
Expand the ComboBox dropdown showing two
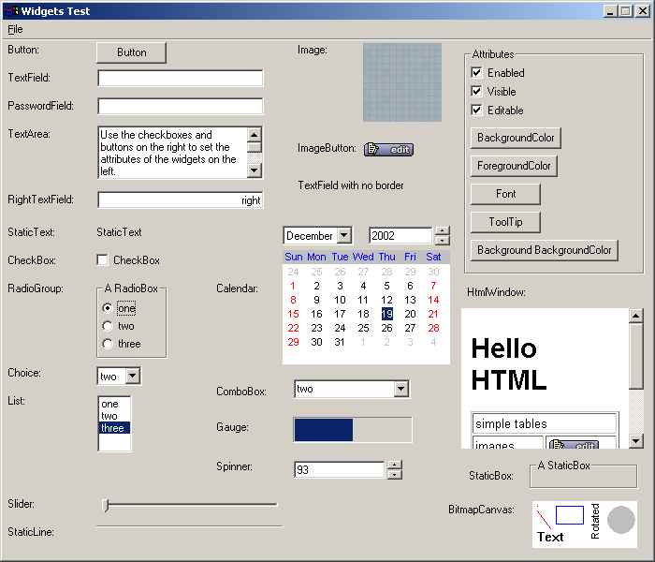[401, 389]
